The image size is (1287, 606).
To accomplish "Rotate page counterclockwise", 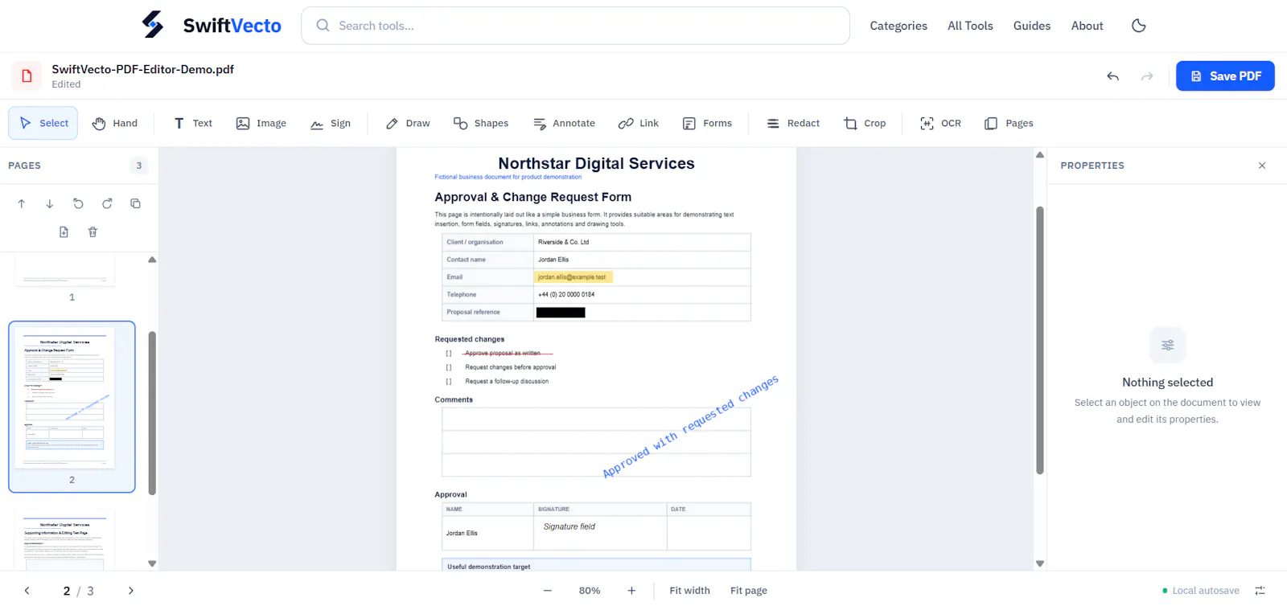I will [x=78, y=204].
